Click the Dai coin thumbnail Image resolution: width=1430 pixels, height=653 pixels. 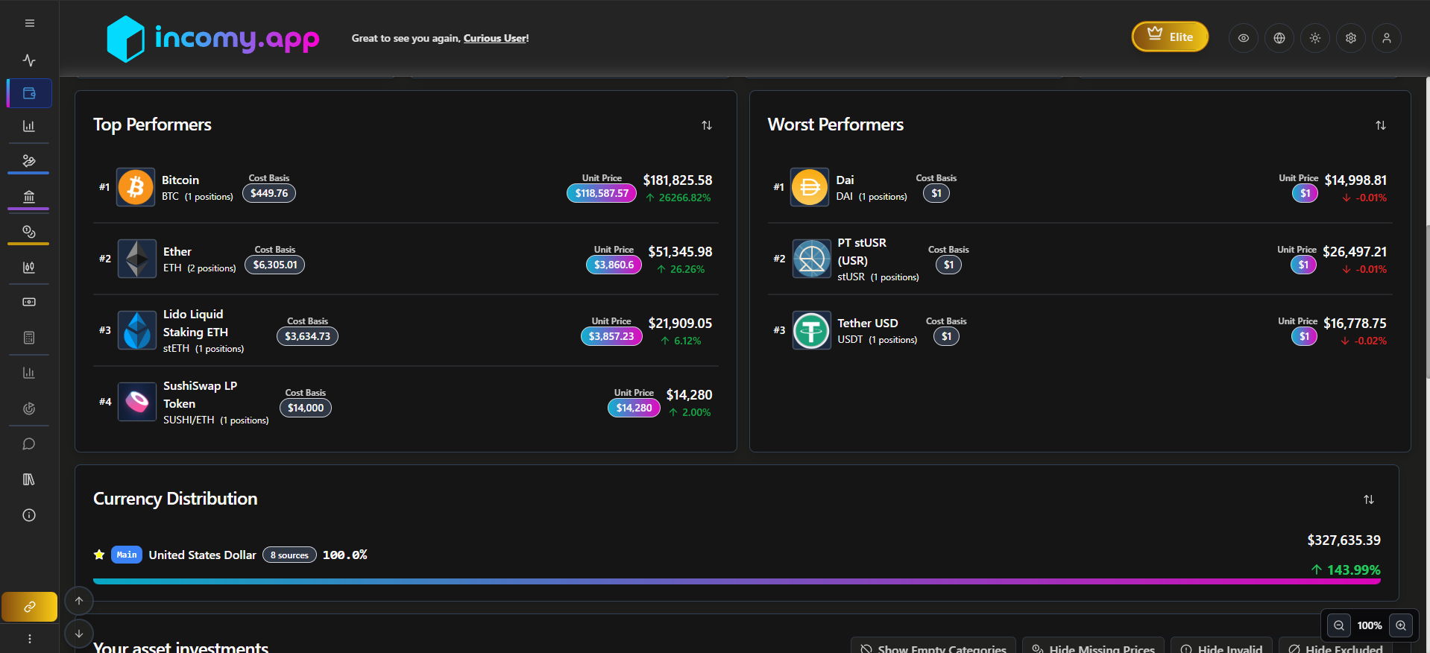810,187
